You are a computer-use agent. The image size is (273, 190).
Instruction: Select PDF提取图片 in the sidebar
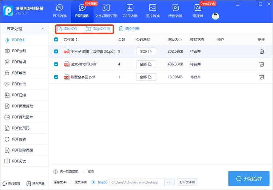coord(24,117)
